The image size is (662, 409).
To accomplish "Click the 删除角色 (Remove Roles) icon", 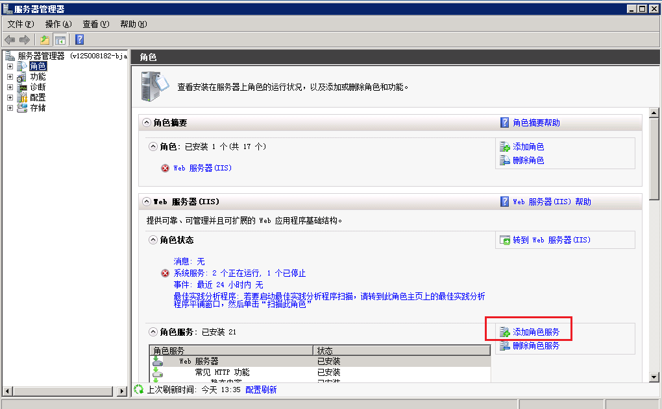I will coord(504,160).
